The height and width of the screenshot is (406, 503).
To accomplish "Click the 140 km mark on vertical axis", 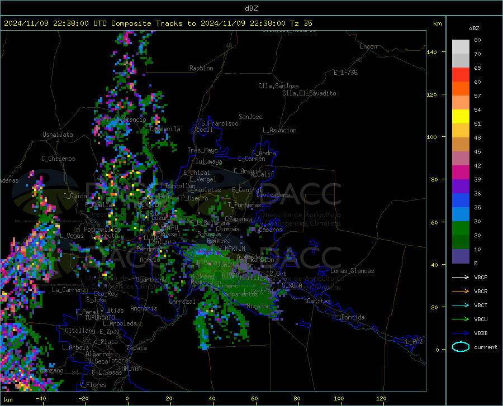I will click(432, 52).
